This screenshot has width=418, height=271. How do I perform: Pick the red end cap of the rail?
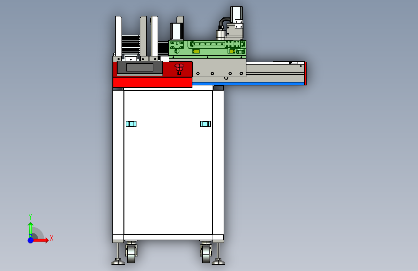[x=305, y=73]
